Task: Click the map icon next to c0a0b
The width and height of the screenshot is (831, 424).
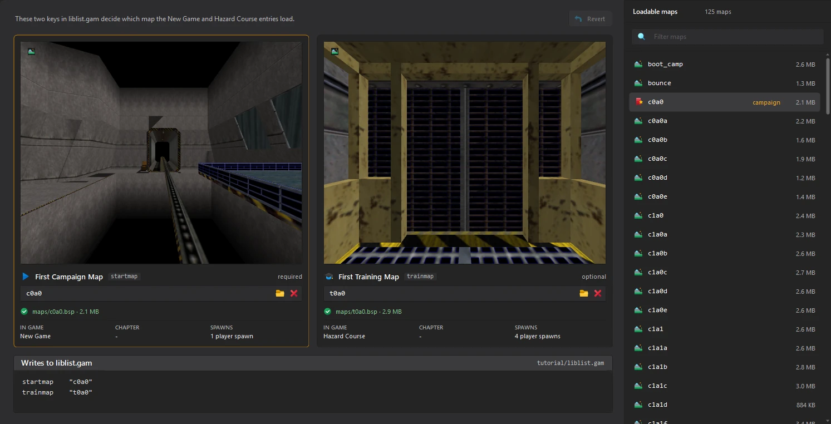Action: click(x=638, y=140)
